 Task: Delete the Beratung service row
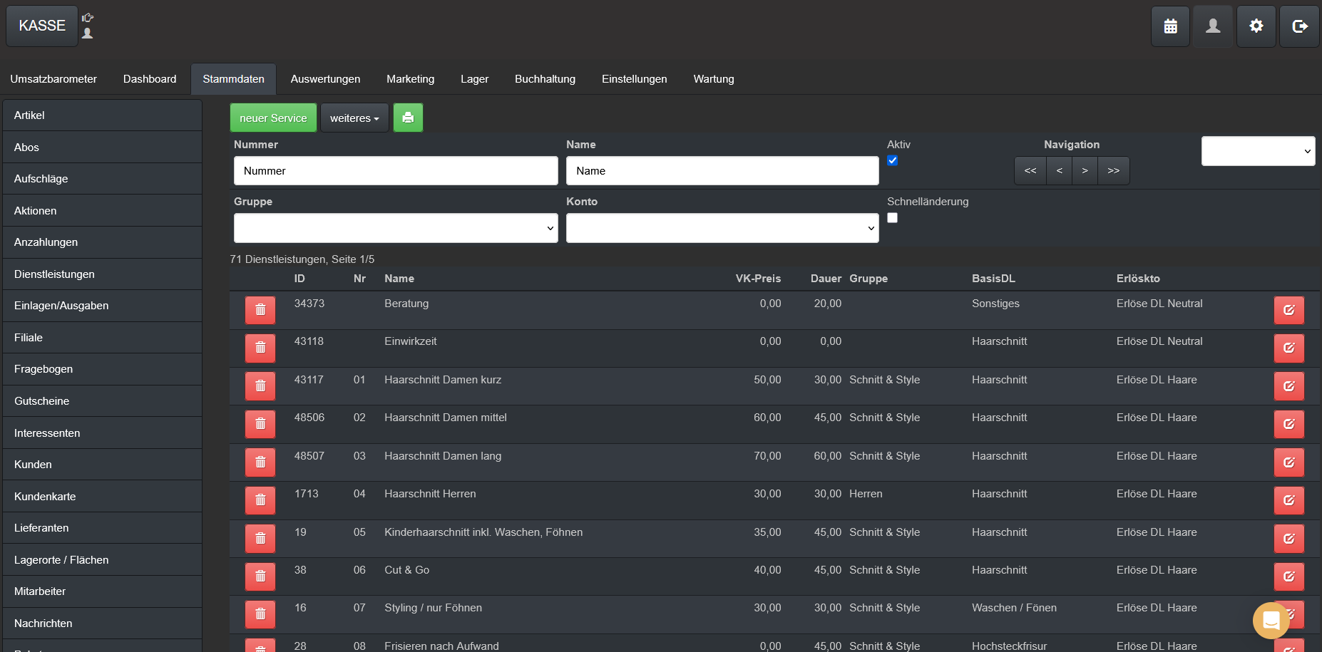260,310
